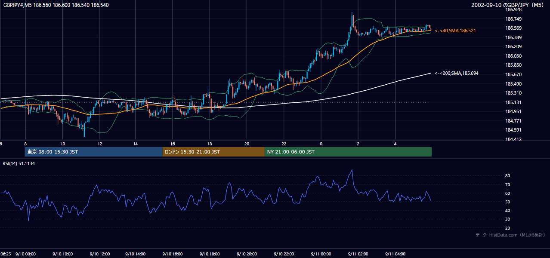Click the 9/10 14:00 date label
This screenshot has height=258, width=550.
136,254
